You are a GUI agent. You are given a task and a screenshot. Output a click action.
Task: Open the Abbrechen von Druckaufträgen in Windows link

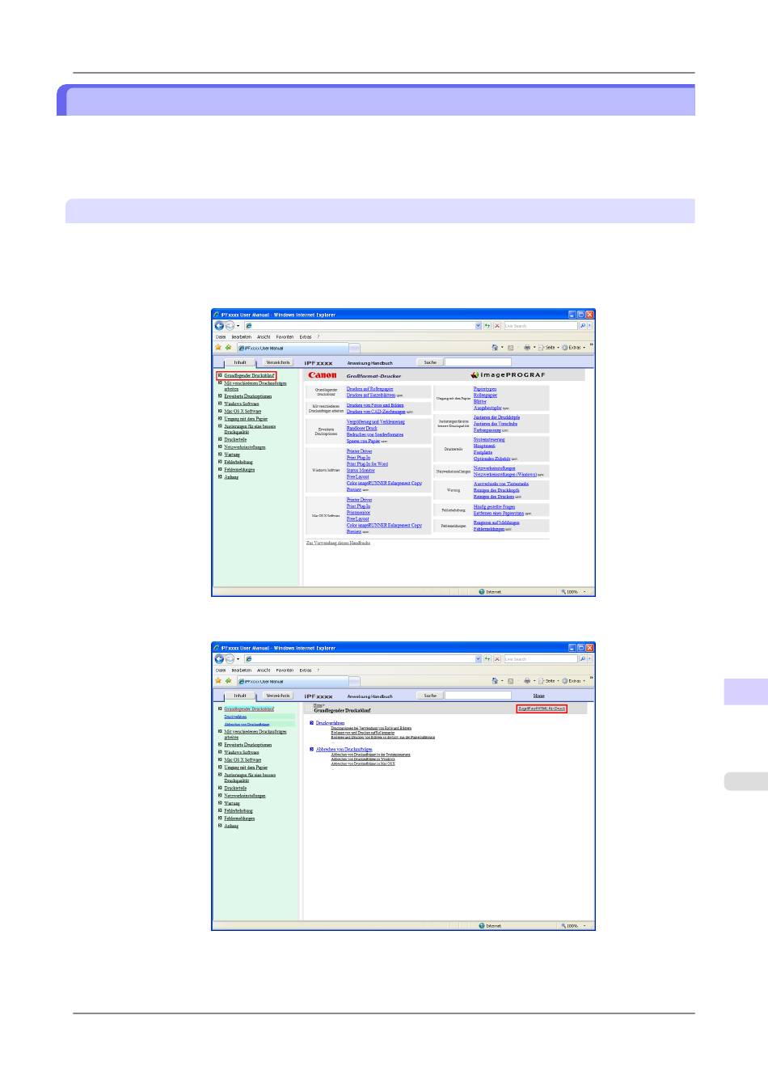363,759
